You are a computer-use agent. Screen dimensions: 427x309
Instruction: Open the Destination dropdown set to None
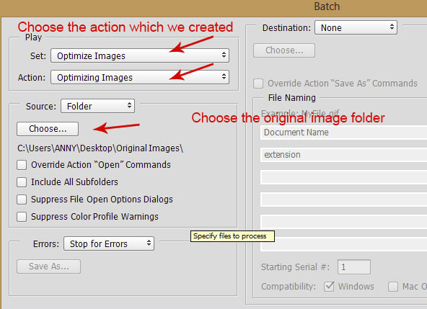(356, 28)
